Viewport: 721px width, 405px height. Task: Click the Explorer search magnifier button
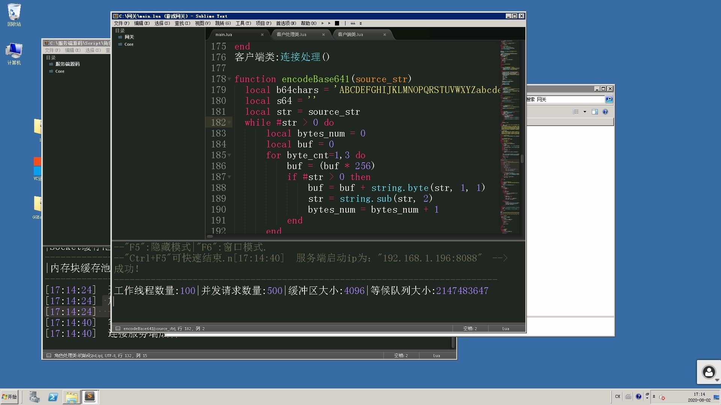(609, 99)
